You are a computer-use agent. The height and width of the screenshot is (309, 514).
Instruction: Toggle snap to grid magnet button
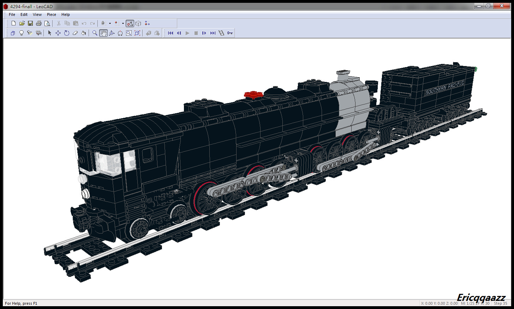(130, 23)
